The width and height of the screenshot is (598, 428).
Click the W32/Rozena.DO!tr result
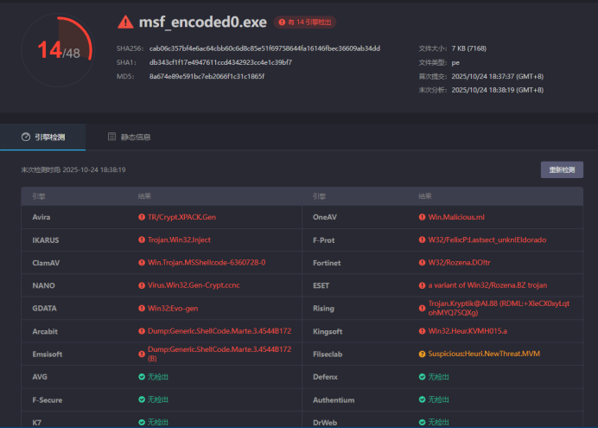(x=459, y=263)
